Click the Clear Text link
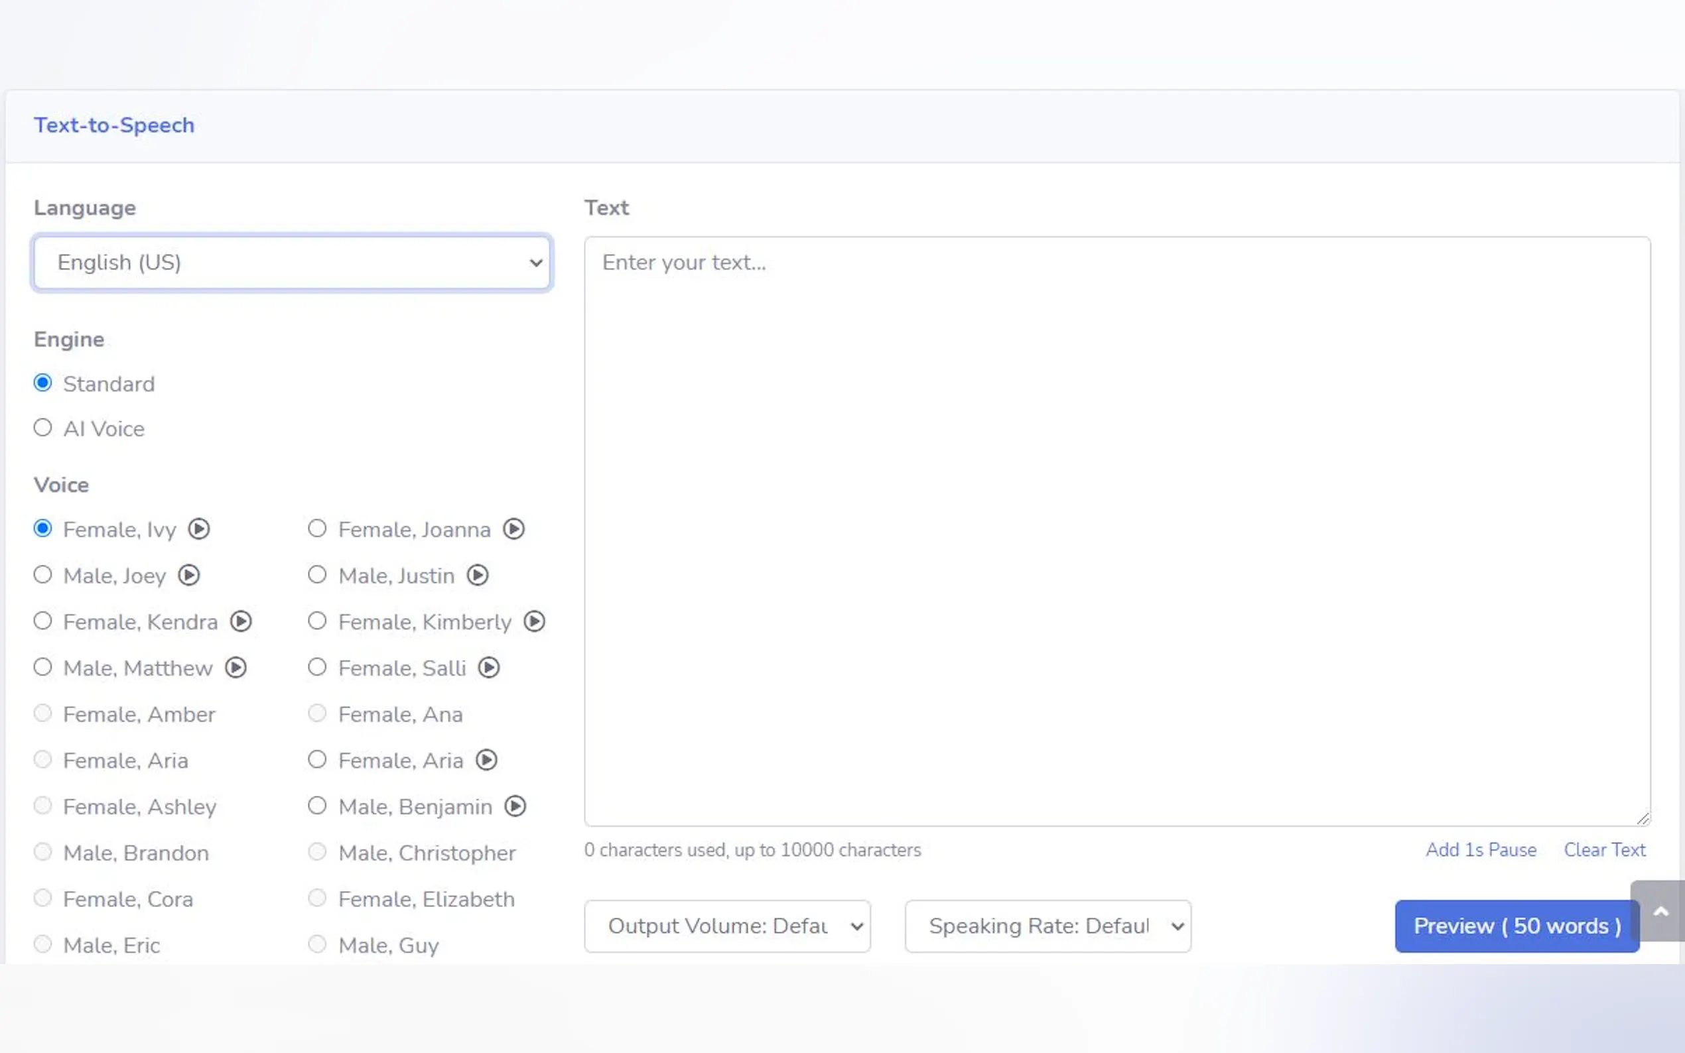1685x1053 pixels. pyautogui.click(x=1604, y=849)
